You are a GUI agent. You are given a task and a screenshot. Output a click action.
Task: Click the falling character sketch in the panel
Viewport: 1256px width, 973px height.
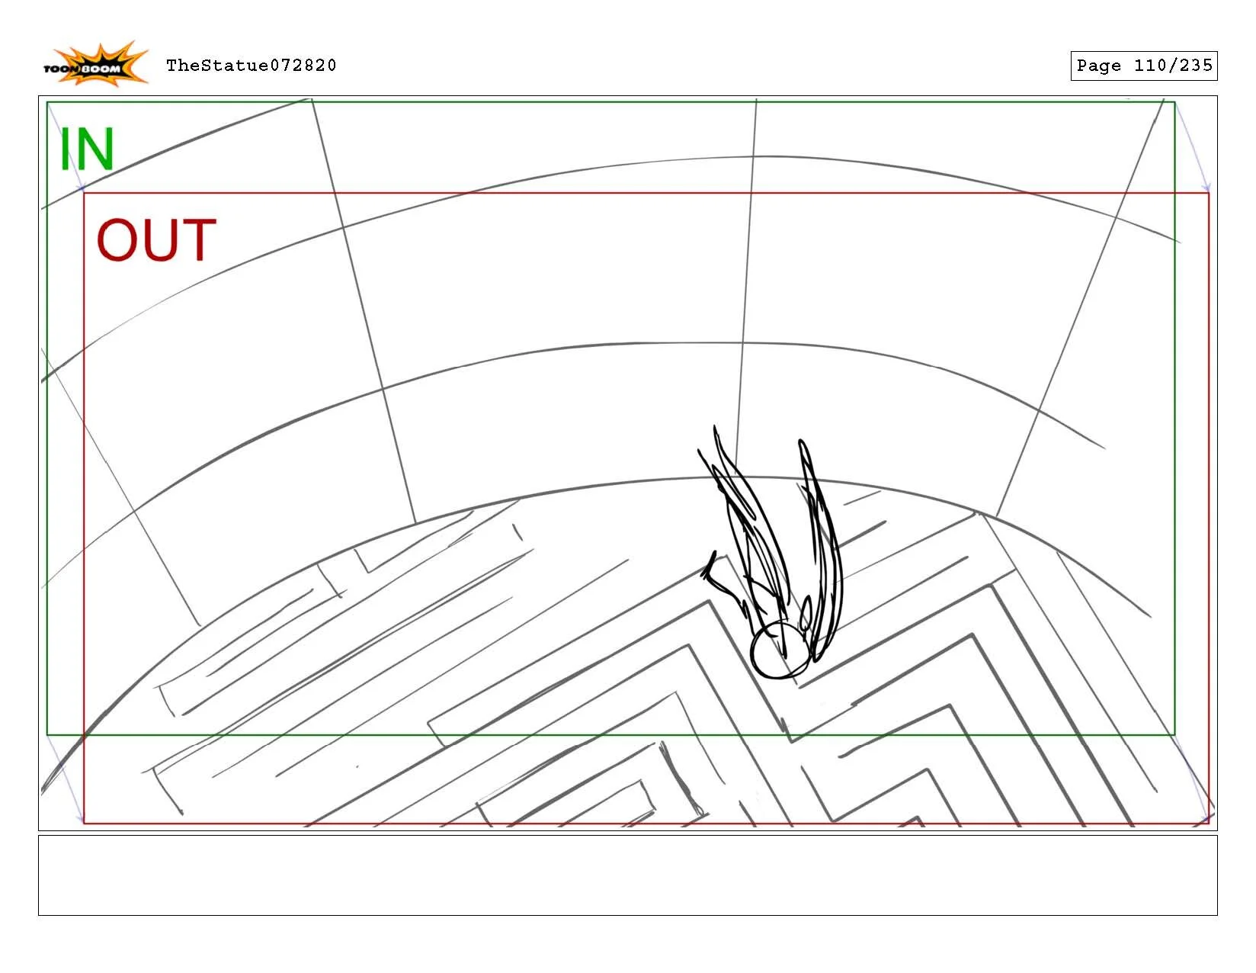coord(771,554)
